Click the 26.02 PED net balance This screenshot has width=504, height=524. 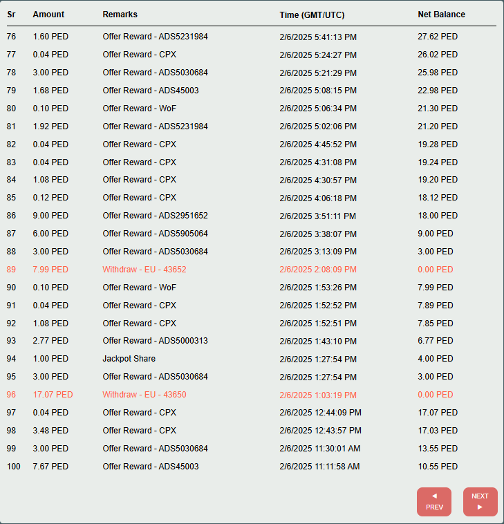(x=438, y=55)
